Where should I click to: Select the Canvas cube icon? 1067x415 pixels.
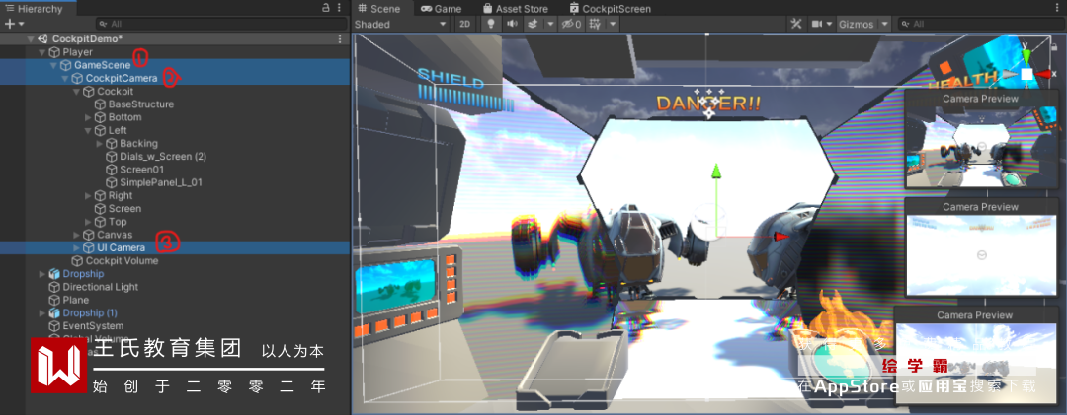pos(89,235)
